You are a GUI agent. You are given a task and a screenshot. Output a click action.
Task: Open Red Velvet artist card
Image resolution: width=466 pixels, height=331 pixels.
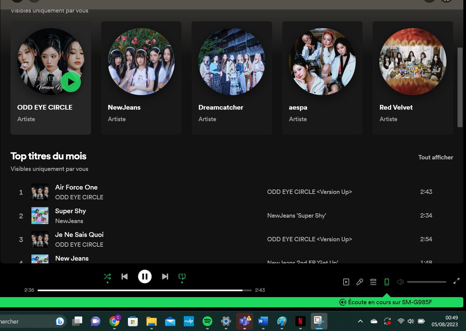coord(413,78)
